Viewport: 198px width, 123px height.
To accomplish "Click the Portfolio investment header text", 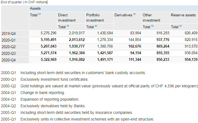I will tap(95, 17).
